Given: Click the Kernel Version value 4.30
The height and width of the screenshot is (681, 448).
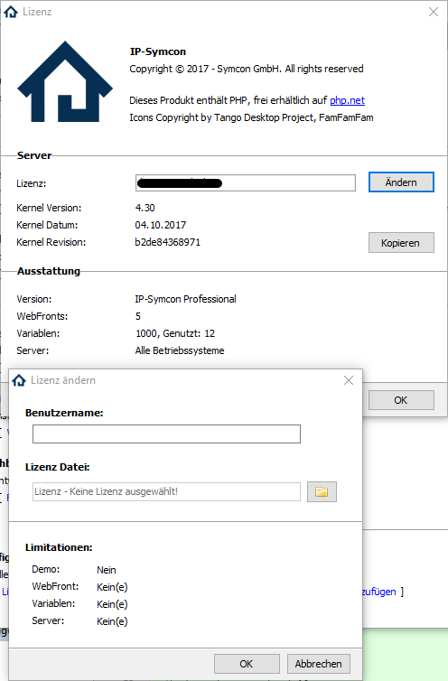Looking at the screenshot, I should click(x=145, y=208).
